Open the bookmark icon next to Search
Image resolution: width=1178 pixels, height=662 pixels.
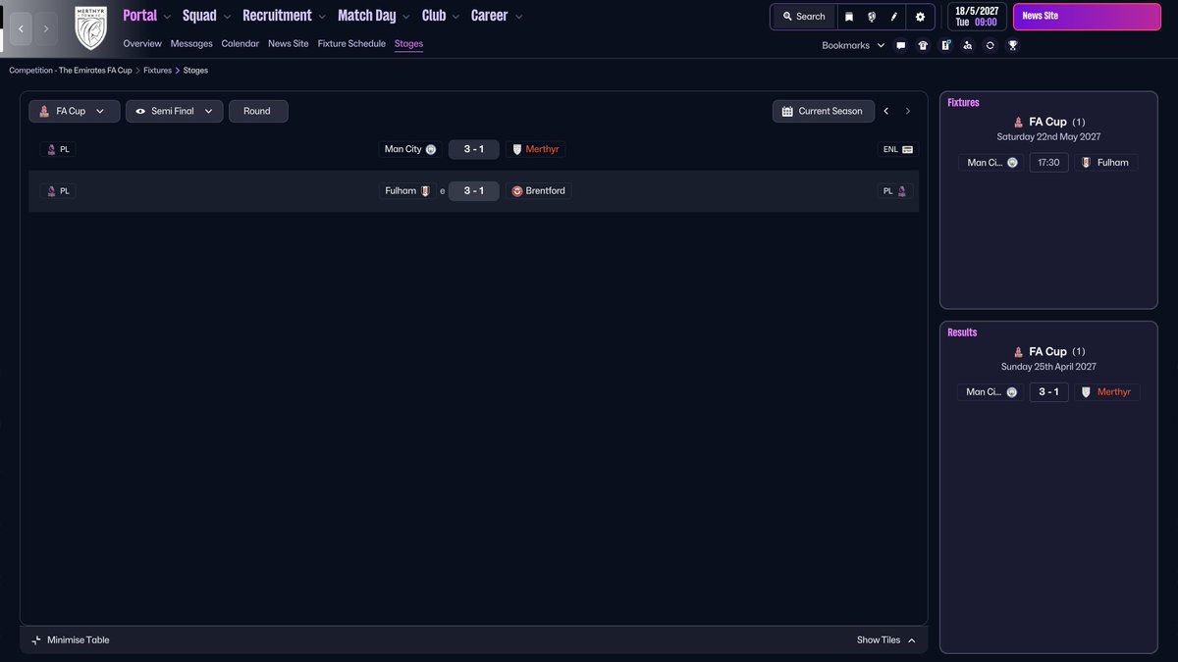pyautogui.click(x=849, y=17)
